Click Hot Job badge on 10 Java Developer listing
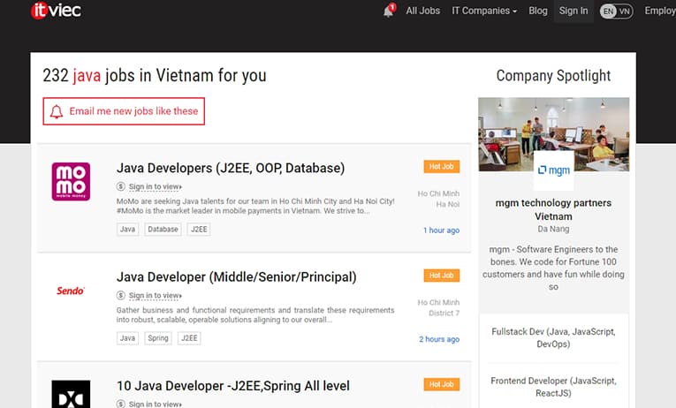This screenshot has height=408, width=676. click(x=442, y=384)
